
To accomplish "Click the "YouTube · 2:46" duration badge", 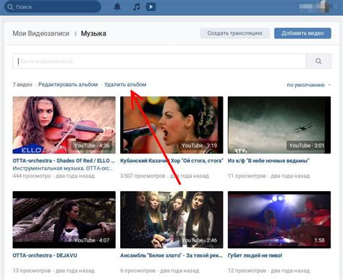I will 200,240.
